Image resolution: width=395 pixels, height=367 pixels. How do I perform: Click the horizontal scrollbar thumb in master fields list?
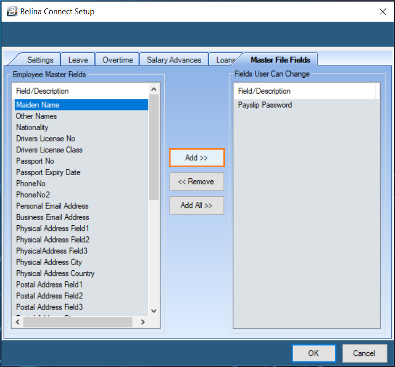click(x=78, y=322)
